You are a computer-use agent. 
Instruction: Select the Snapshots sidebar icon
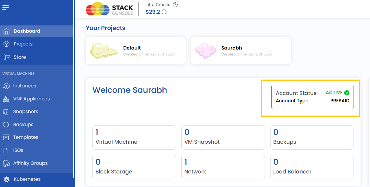[x=6, y=111]
